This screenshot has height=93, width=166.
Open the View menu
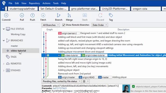point(24,3)
